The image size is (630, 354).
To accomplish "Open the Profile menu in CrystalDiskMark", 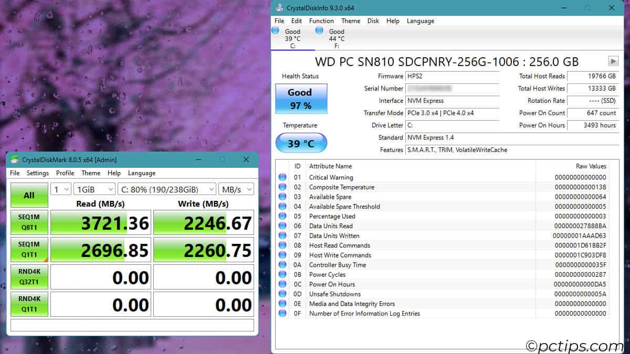I will (65, 173).
